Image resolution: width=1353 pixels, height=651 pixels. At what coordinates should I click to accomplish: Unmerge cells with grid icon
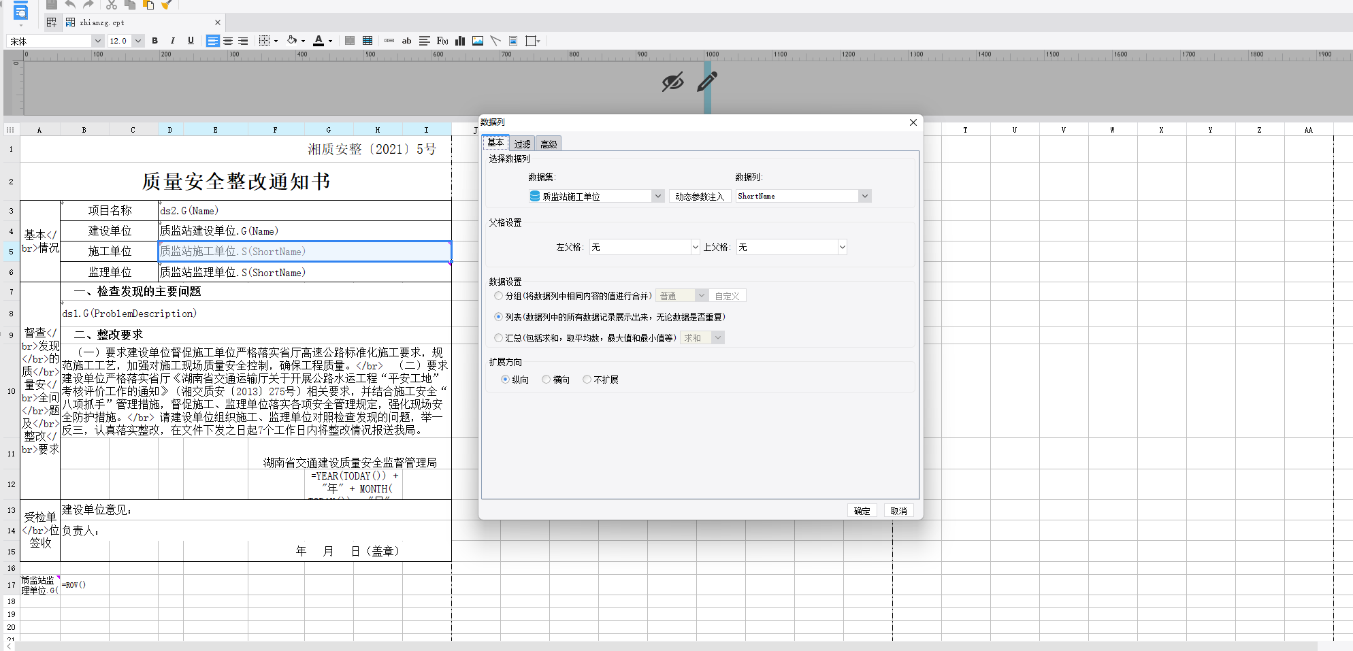point(368,41)
